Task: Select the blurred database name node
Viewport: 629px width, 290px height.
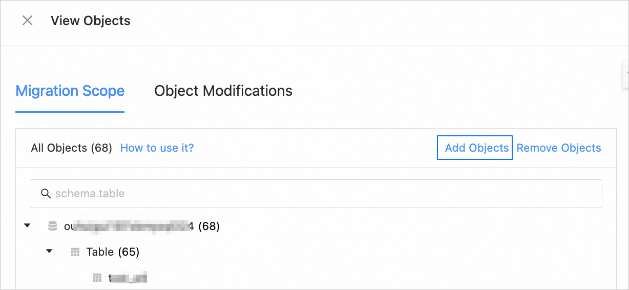Action: coord(128,226)
